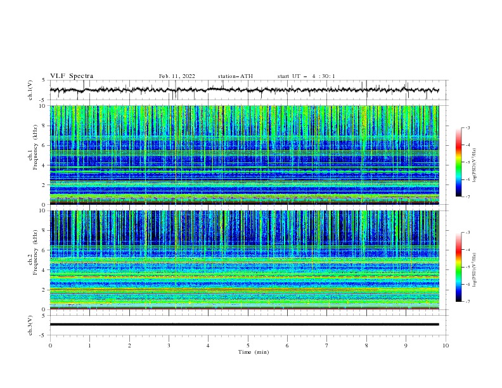Click the "5" tick on ch.1(V) axis

click(44, 81)
